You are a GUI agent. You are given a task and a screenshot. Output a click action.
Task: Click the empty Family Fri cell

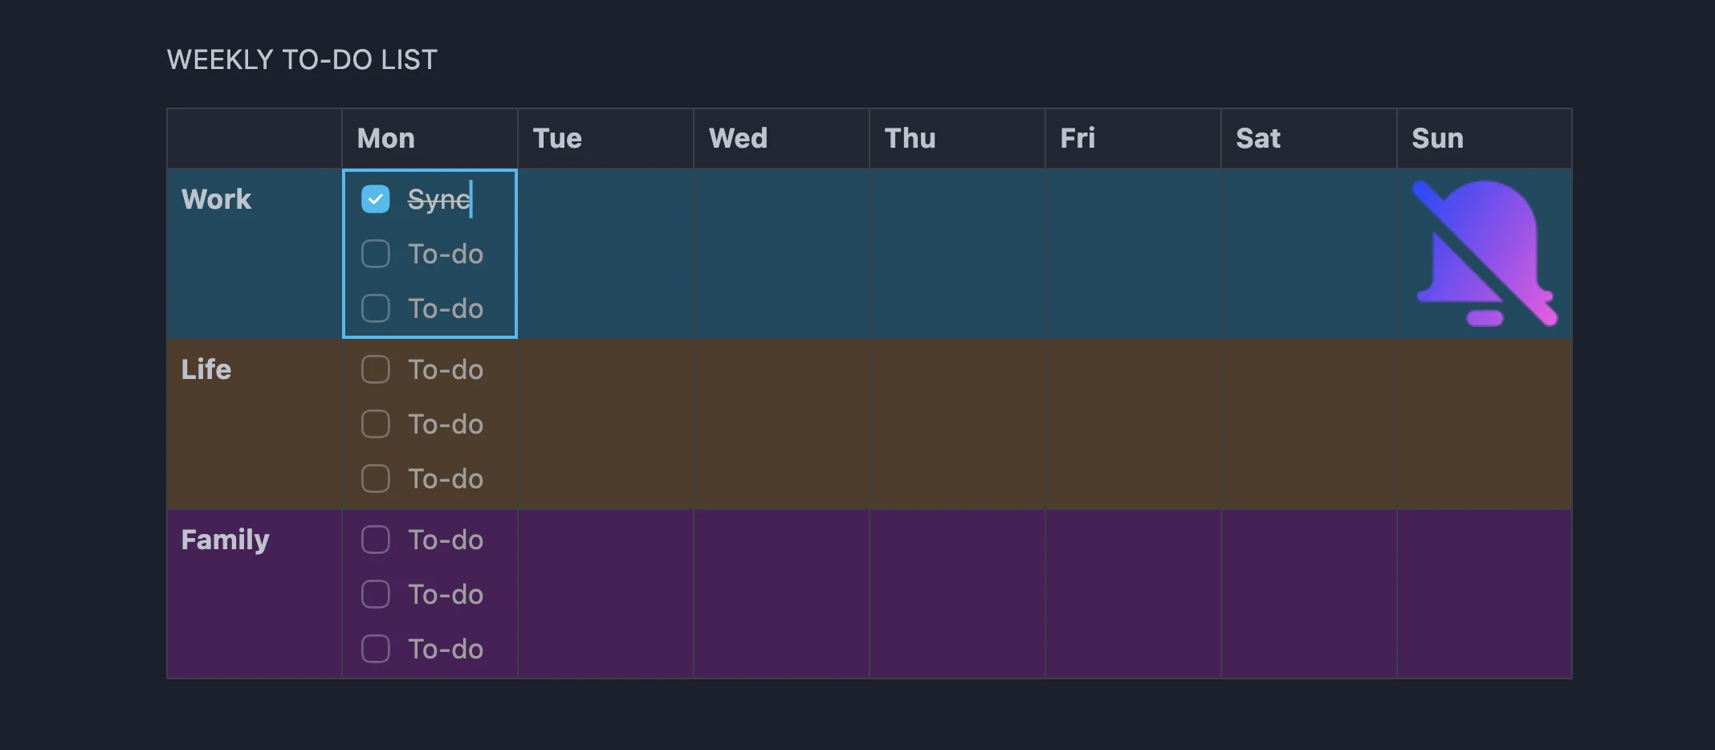tap(1133, 594)
